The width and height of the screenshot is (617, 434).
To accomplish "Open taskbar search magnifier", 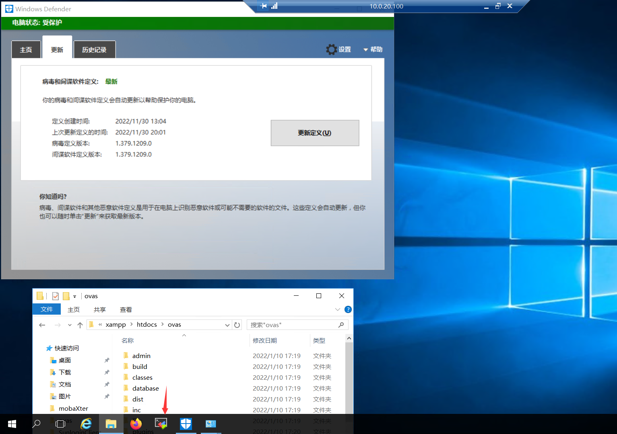I will tap(37, 424).
